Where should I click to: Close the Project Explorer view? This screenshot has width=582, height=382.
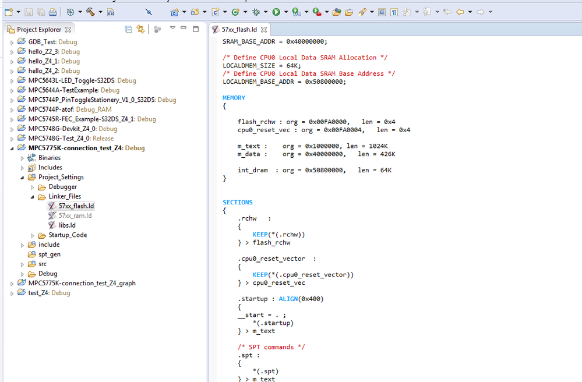pyautogui.click(x=68, y=29)
